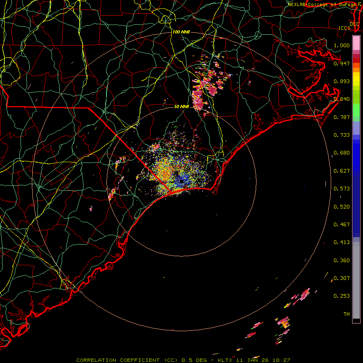Select the DCC product label

coord(354,24)
